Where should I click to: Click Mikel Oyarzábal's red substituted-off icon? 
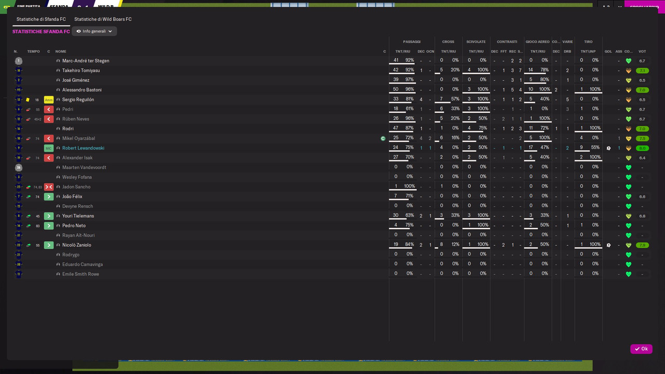49,138
